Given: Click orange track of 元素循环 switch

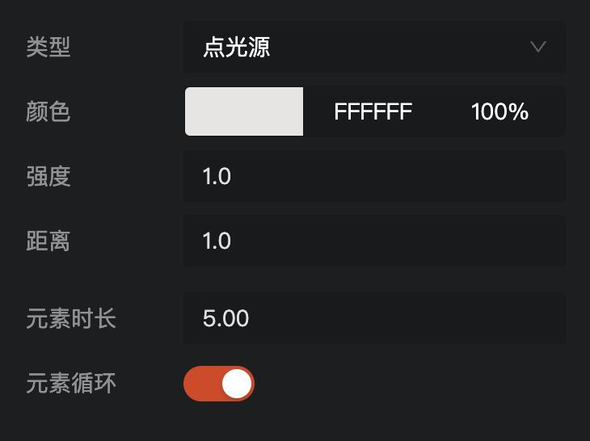Looking at the screenshot, I should (202, 384).
